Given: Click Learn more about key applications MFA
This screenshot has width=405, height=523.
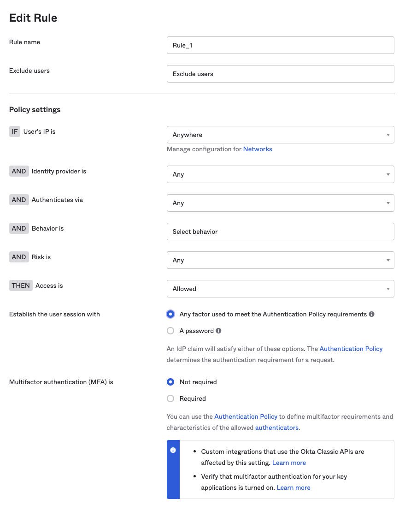Looking at the screenshot, I should pyautogui.click(x=293, y=487).
